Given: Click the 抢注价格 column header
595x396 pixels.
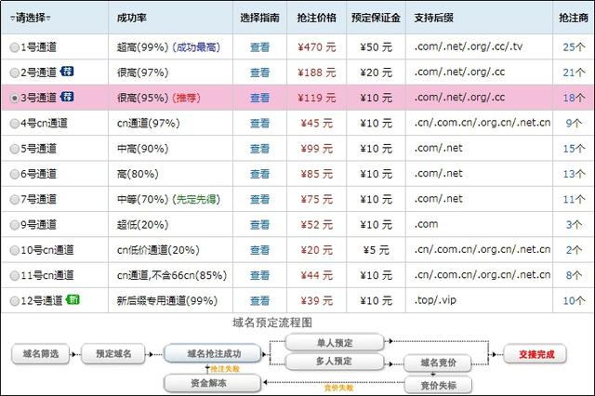Looking at the screenshot, I should 316,18.
